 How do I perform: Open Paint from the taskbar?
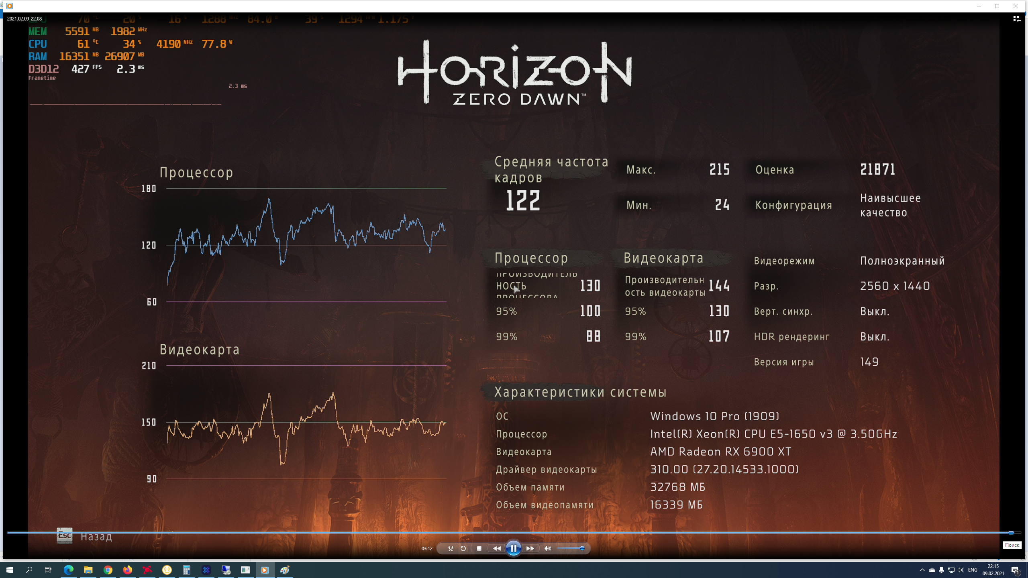(285, 570)
